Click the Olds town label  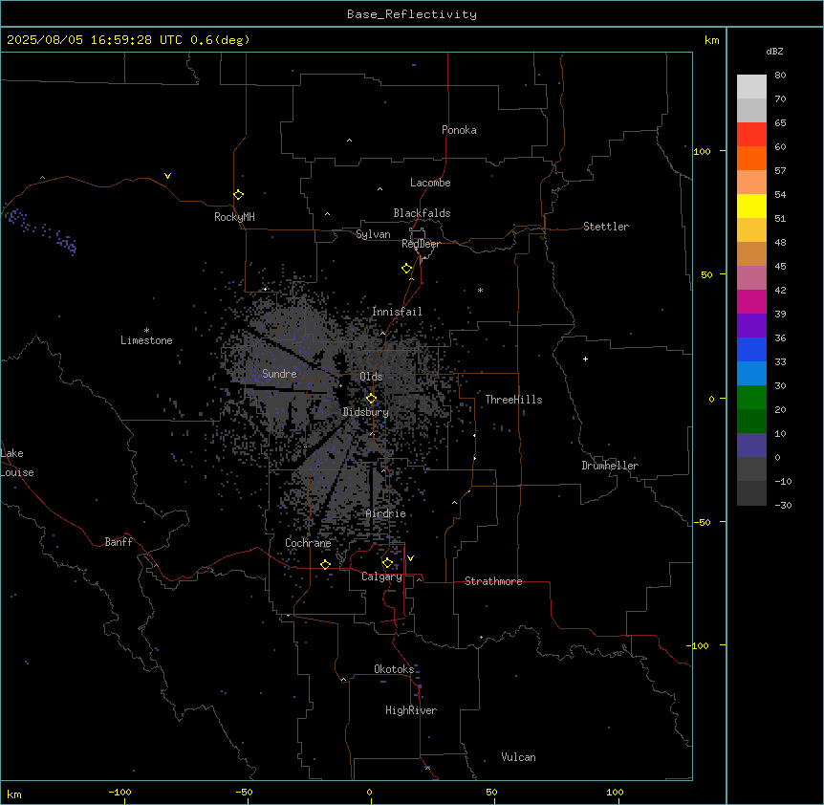[371, 377]
